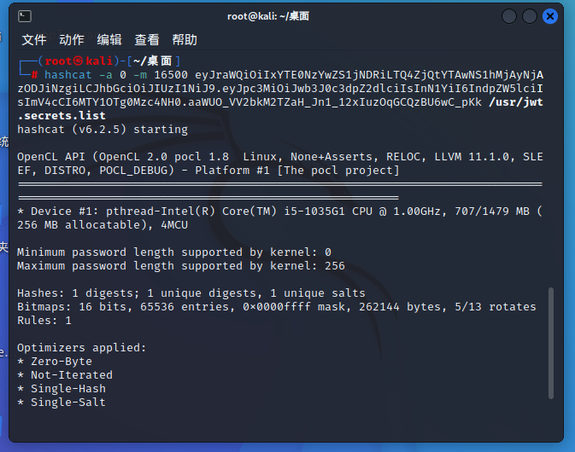Click the '.secrets.list' wordlist path text
This screenshot has height=452, width=575.
pyautogui.click(x=62, y=116)
